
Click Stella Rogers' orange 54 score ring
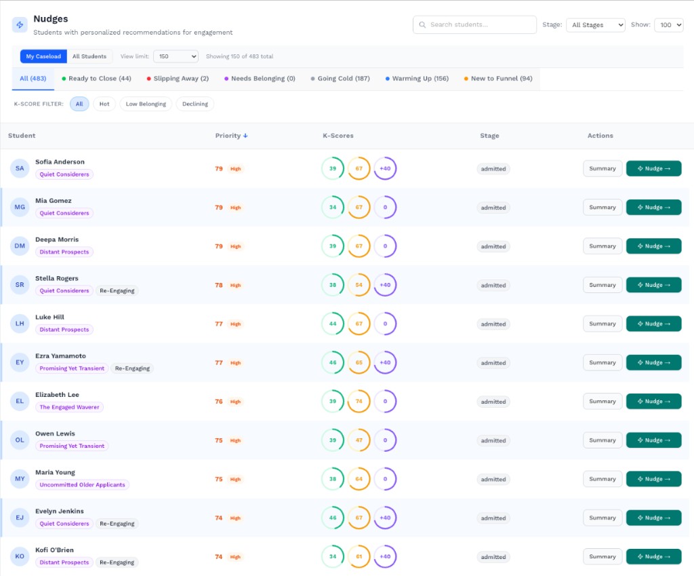point(359,285)
